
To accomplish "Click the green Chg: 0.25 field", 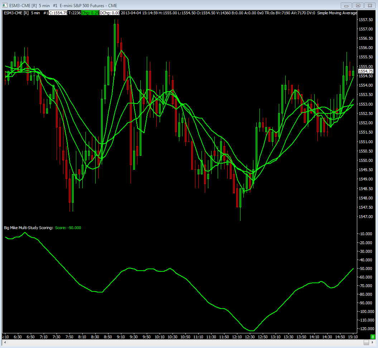I will click(90, 13).
